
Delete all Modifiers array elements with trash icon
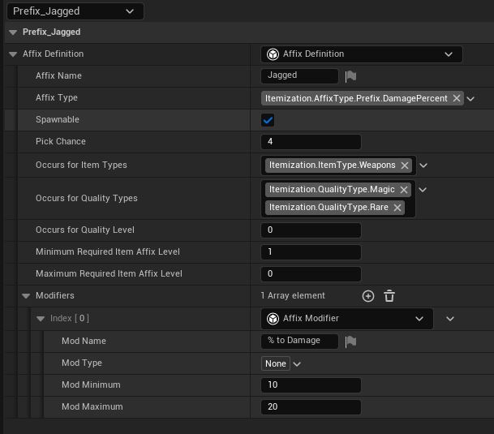pyautogui.click(x=389, y=296)
